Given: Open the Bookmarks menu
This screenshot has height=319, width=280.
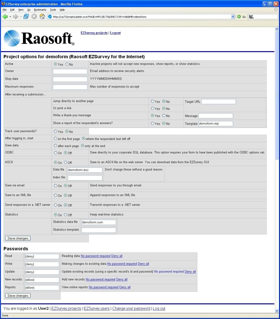Looking at the screenshot, I should pos(40,10).
